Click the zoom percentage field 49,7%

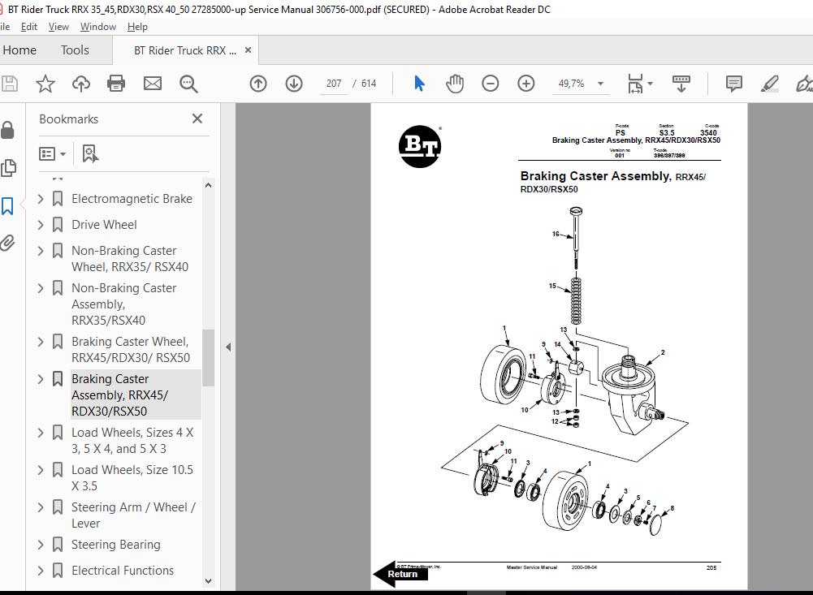(x=572, y=84)
